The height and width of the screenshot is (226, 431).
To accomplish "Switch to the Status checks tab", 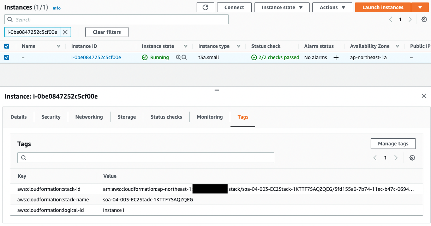I will (166, 117).
